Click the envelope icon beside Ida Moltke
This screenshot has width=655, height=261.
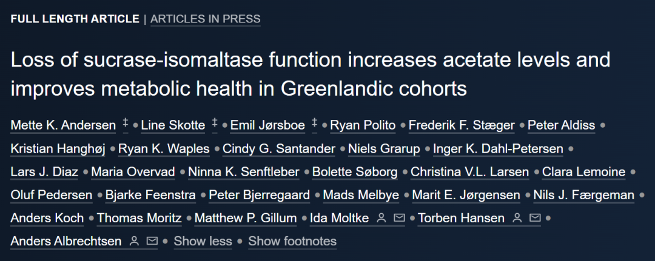(399, 217)
